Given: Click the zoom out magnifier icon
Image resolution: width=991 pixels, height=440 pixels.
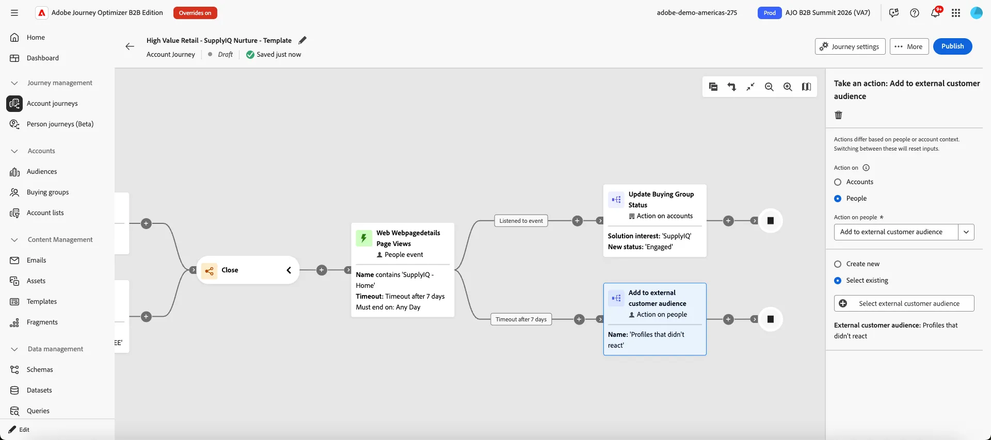Looking at the screenshot, I should click(769, 87).
